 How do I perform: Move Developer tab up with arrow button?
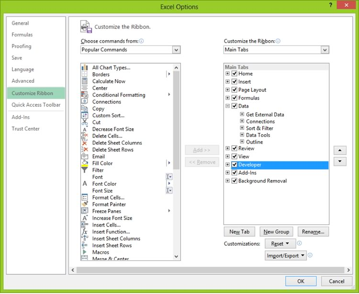click(339, 150)
